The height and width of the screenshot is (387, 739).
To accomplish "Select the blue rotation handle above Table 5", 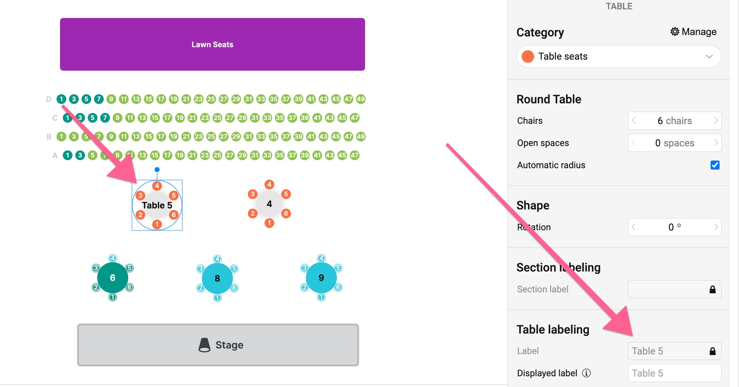I will [157, 170].
